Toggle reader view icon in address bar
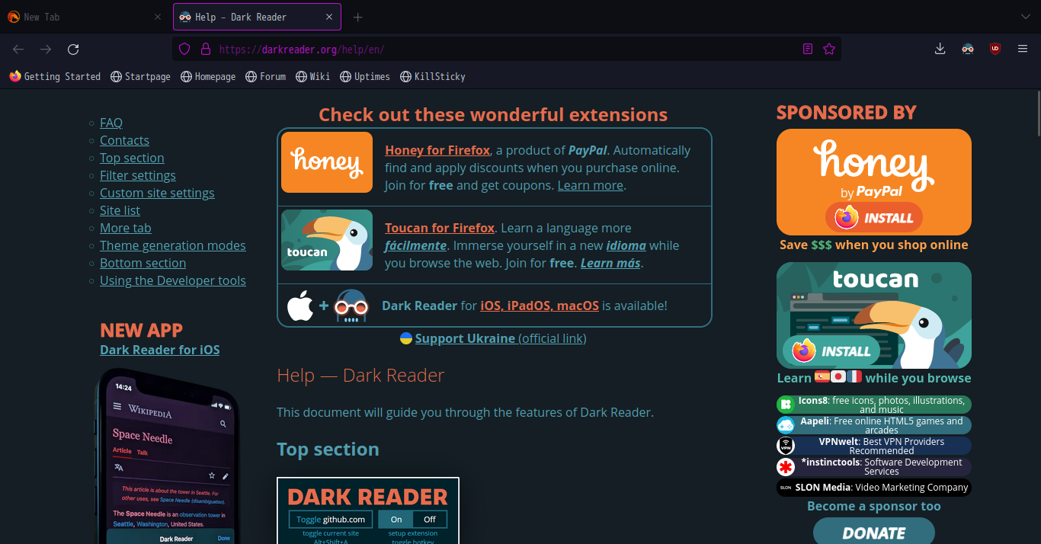This screenshot has width=1041, height=544. pos(808,49)
